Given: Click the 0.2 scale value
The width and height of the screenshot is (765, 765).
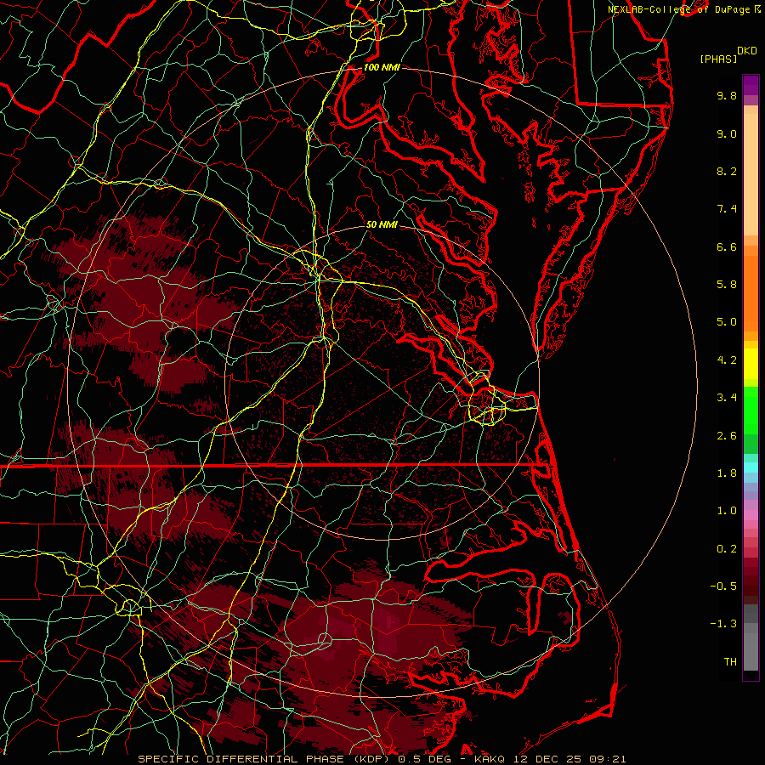Looking at the screenshot, I should [727, 549].
